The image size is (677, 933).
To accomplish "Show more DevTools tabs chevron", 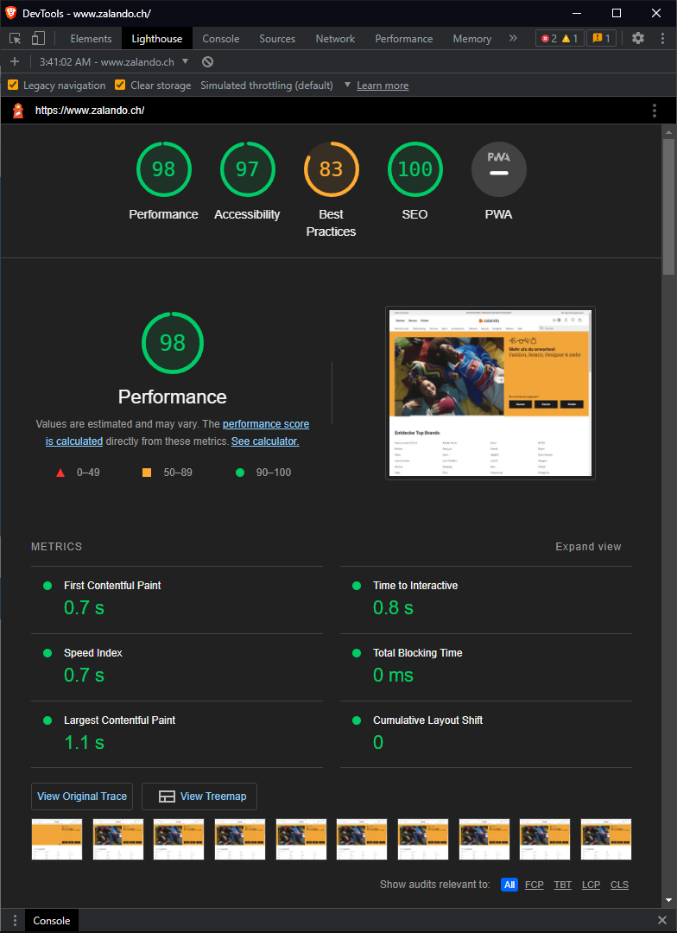I will (x=513, y=38).
